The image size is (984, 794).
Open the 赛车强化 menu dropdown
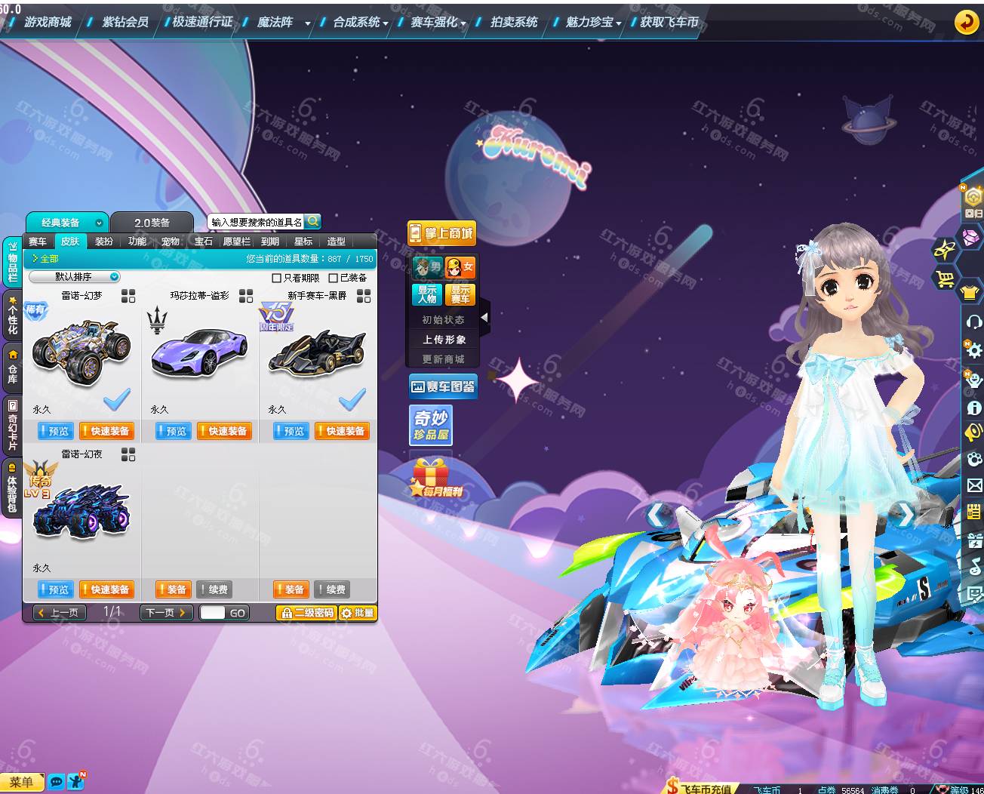(463, 23)
